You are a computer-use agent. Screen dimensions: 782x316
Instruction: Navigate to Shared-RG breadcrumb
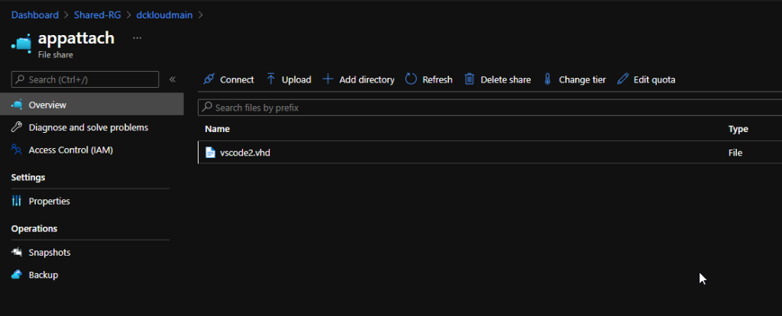pos(98,15)
